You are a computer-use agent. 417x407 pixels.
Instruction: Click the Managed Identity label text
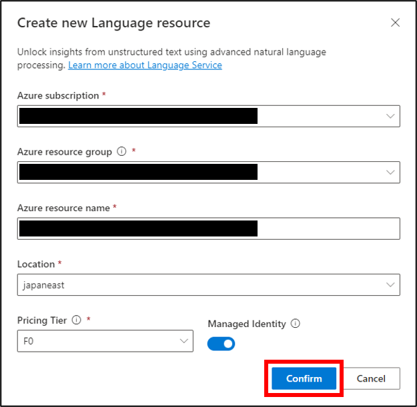click(247, 324)
